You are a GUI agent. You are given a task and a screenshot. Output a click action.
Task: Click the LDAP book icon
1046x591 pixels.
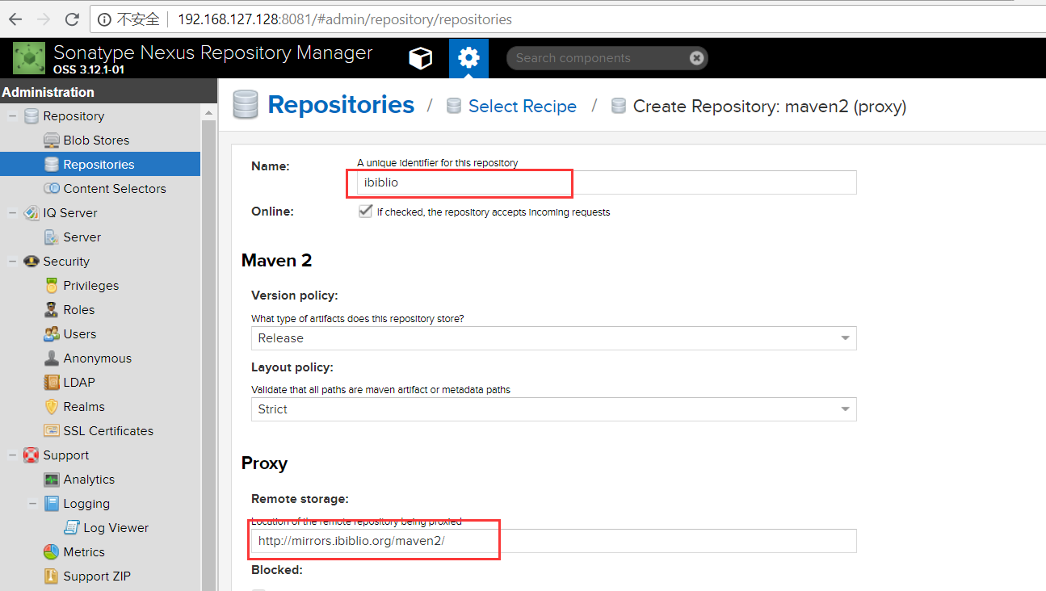(x=52, y=383)
